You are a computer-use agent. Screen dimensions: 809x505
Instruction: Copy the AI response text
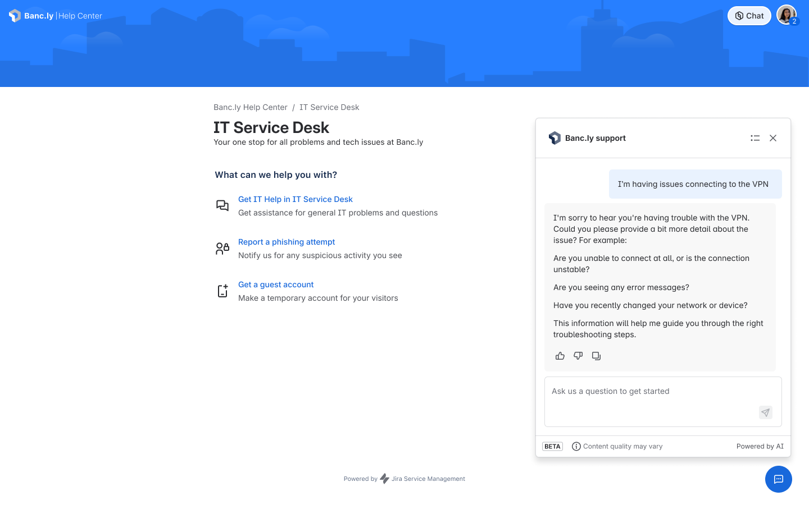click(x=596, y=356)
